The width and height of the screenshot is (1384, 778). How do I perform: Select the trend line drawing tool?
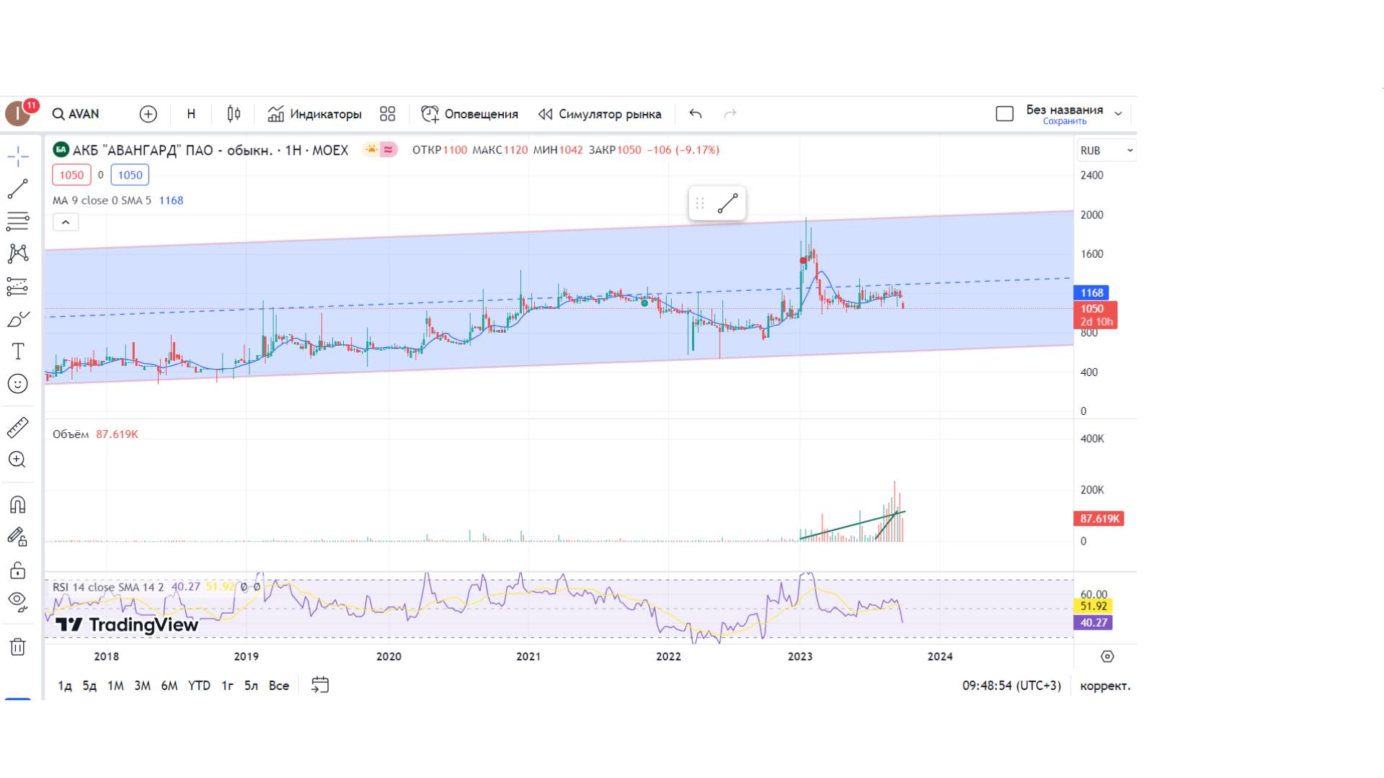(x=18, y=189)
